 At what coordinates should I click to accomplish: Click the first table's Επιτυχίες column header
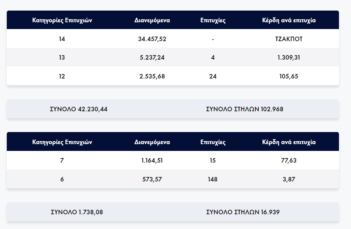[x=213, y=20]
